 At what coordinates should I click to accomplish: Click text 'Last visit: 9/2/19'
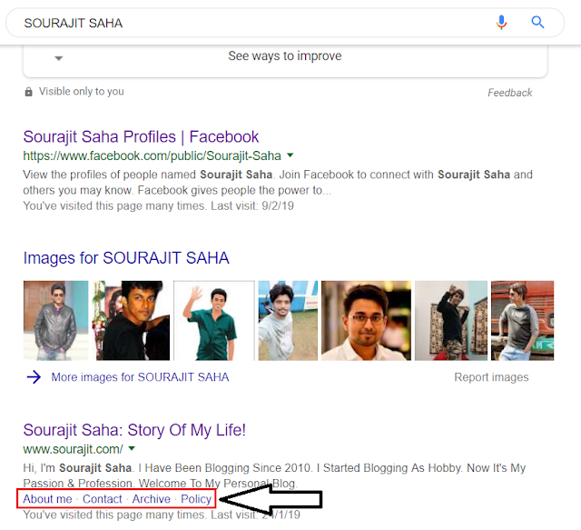(252, 206)
